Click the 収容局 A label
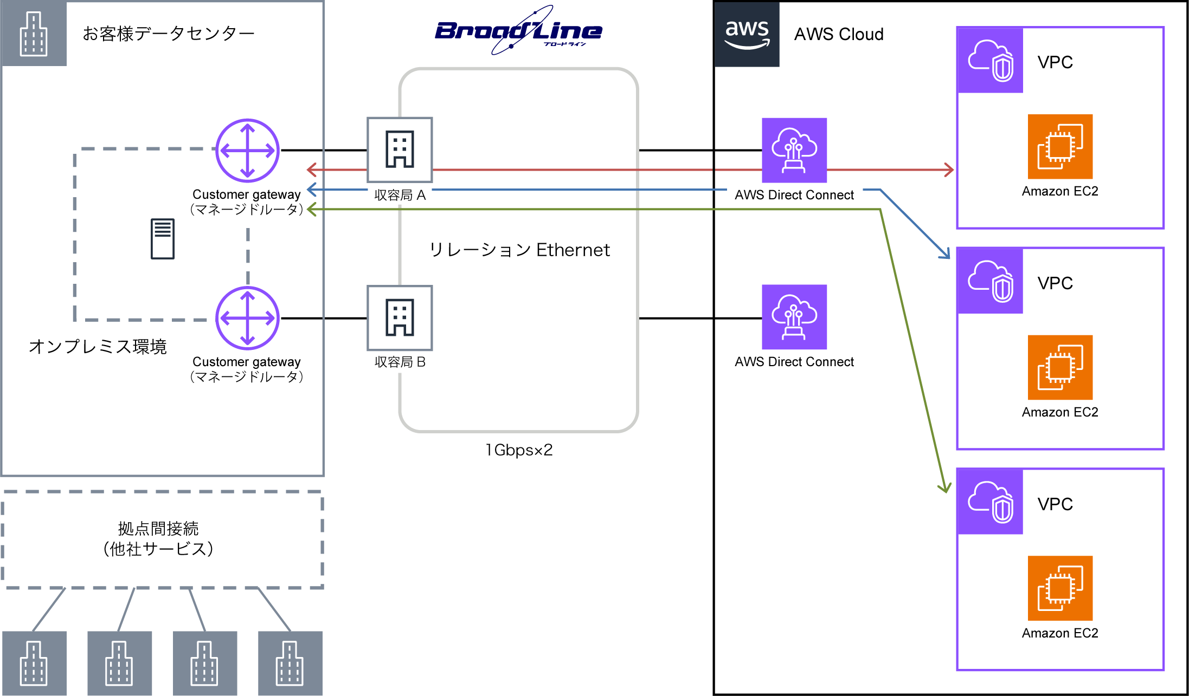This screenshot has width=1189, height=696. coord(400,195)
